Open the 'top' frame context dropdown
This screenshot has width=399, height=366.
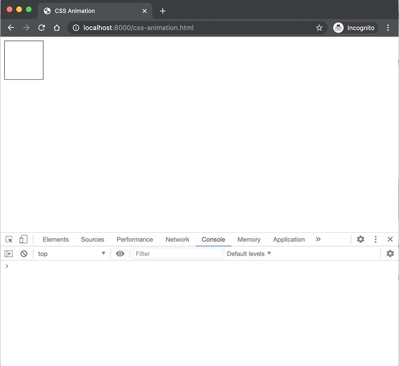(72, 254)
